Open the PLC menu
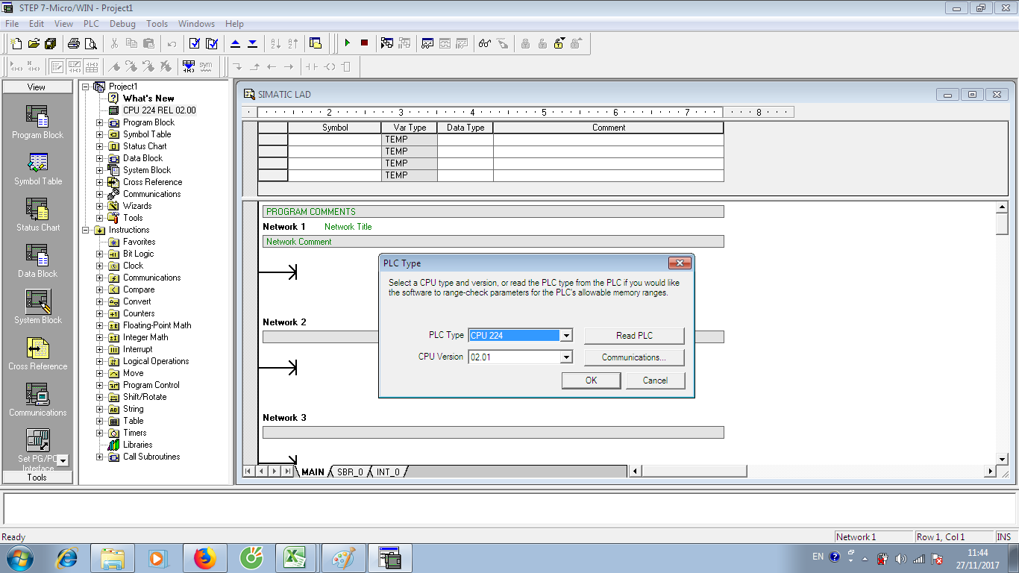Screen dimensions: 1019x573 click(x=90, y=23)
